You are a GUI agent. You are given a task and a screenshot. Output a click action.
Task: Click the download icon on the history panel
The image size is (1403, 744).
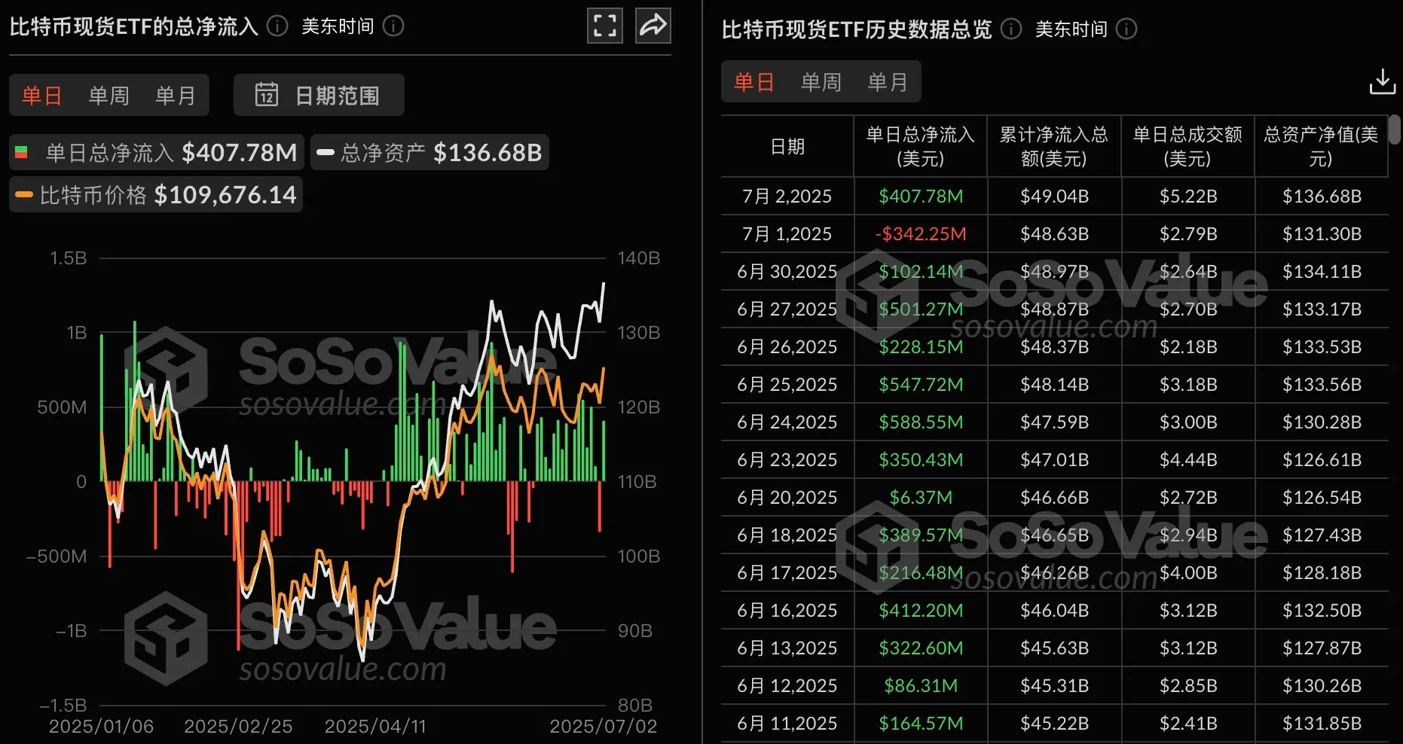pos(1382,81)
